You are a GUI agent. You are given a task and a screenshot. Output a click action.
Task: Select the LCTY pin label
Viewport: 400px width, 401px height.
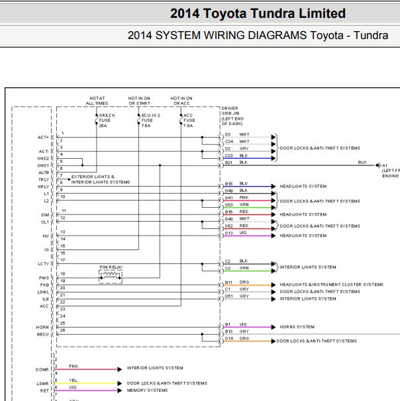pos(43,263)
